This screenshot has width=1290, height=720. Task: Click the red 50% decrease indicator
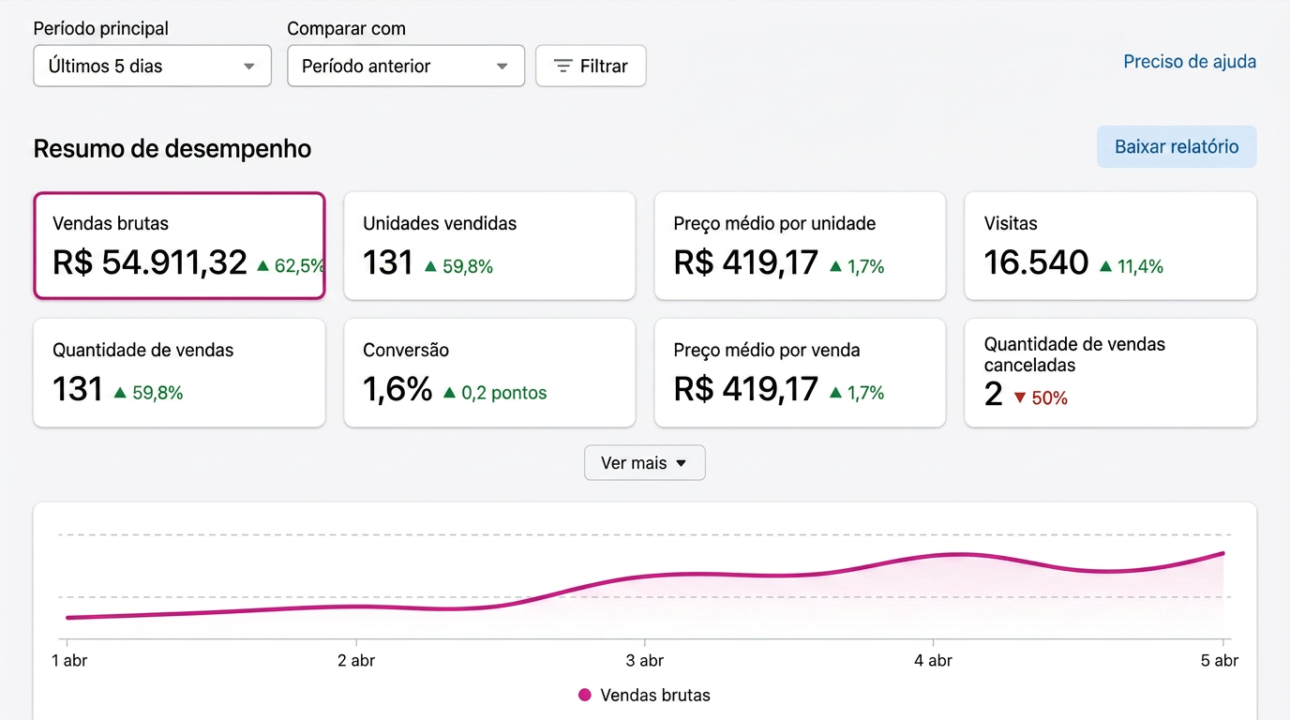tap(1041, 398)
